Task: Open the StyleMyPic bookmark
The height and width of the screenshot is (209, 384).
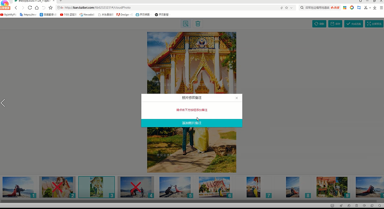Action: pyautogui.click(x=8, y=15)
